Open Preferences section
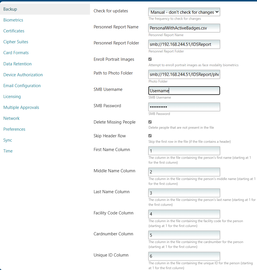 [x=14, y=129]
